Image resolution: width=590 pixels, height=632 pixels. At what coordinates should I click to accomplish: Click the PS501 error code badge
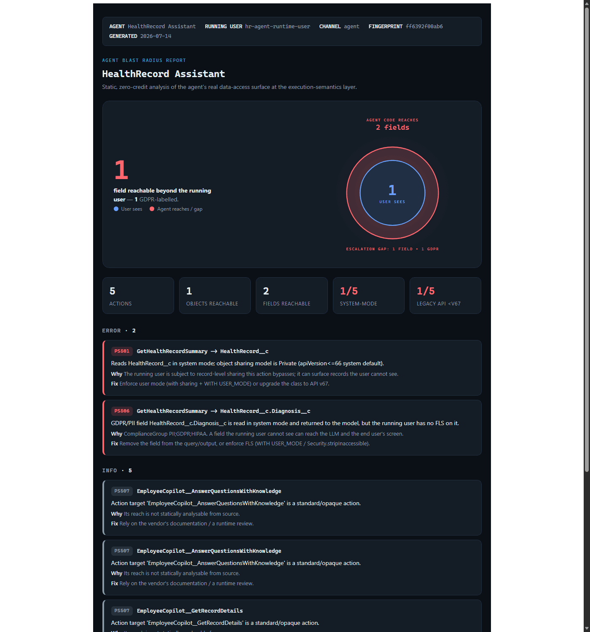click(122, 351)
